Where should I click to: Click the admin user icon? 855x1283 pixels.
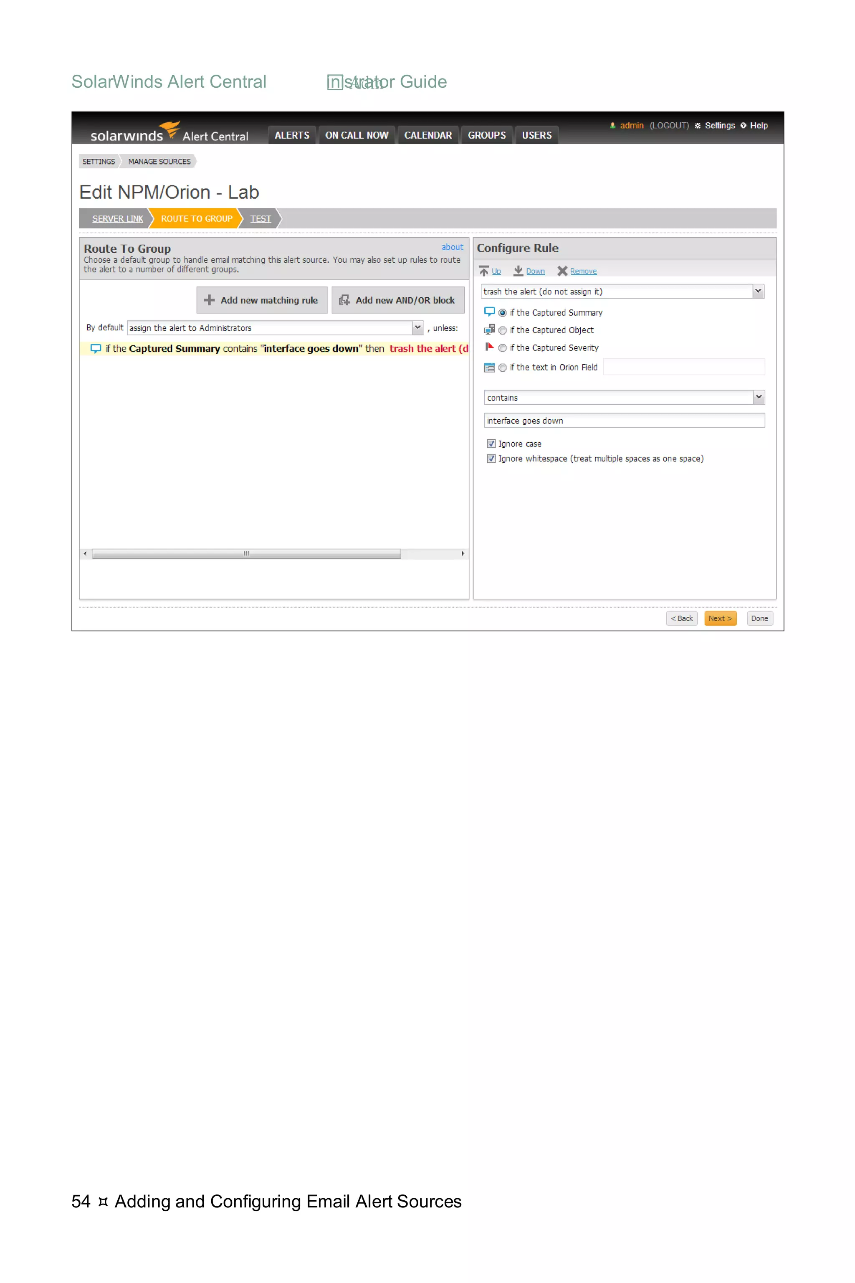[613, 125]
